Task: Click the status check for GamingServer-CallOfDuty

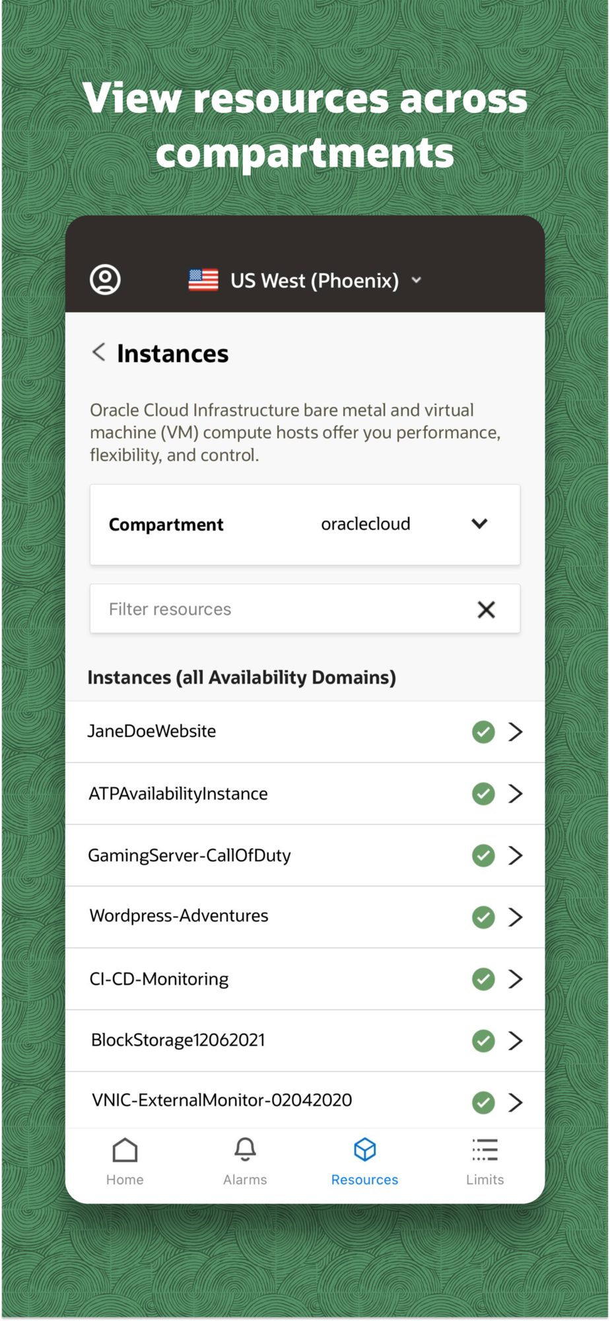Action: pyautogui.click(x=483, y=855)
